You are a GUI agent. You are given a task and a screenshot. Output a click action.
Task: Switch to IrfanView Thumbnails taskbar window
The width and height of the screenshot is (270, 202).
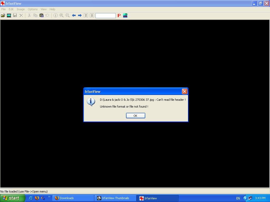[115, 198]
